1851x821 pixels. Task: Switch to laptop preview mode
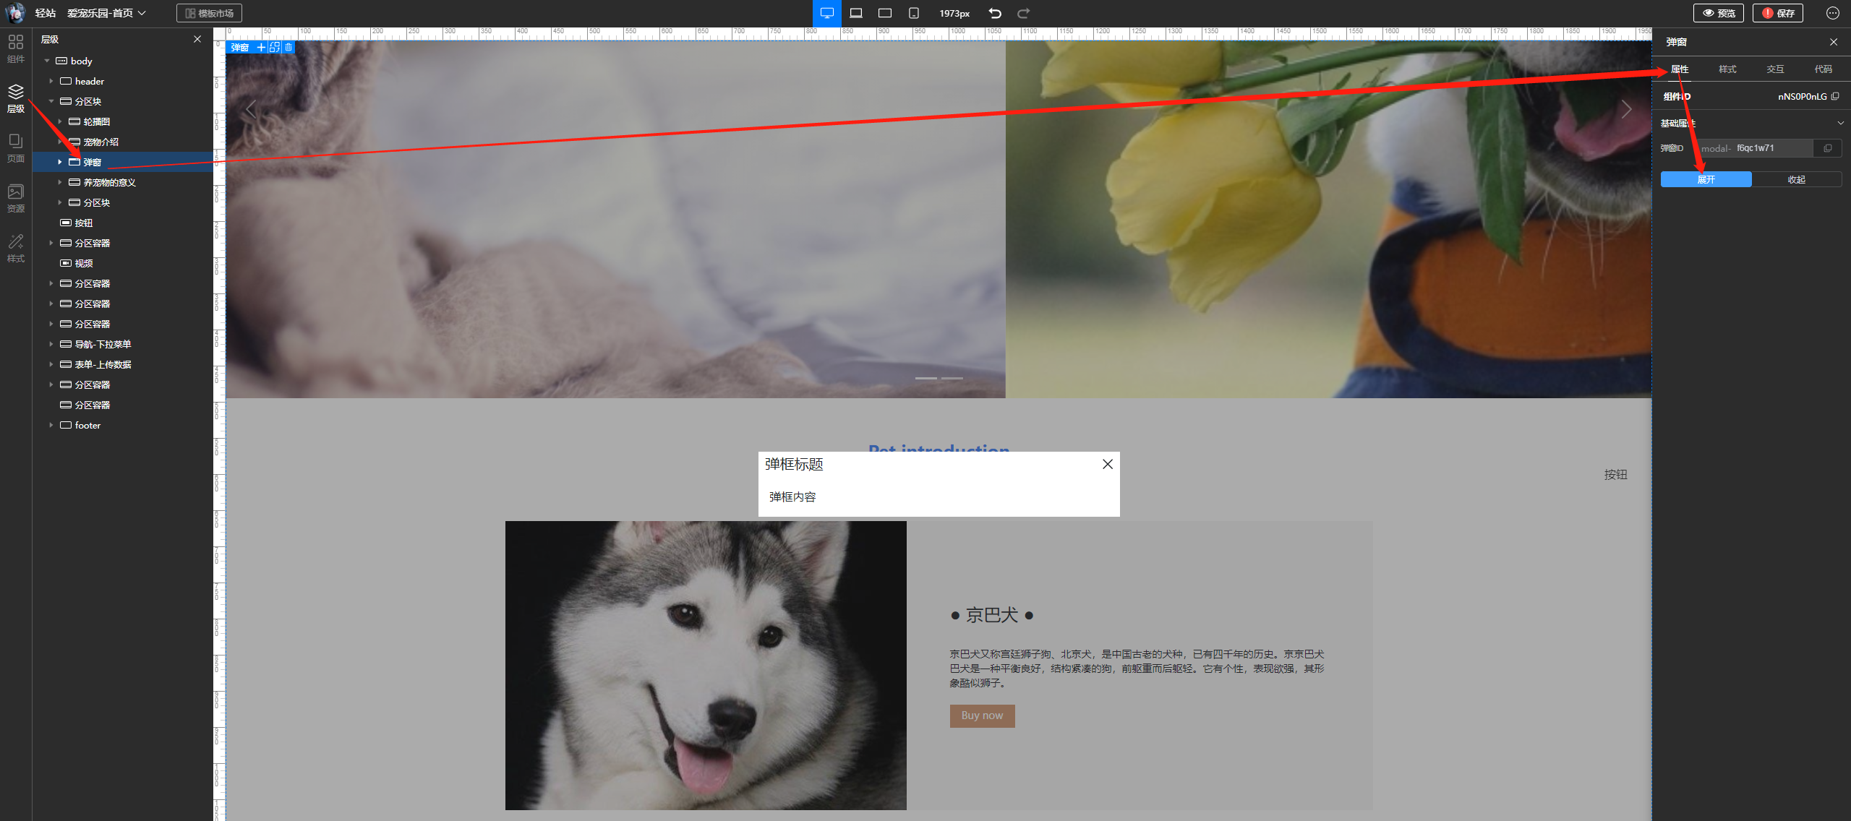pyautogui.click(x=856, y=13)
